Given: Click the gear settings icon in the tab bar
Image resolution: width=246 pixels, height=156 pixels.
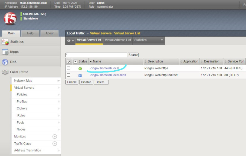Looking at the screenshot, I should [x=69, y=41].
